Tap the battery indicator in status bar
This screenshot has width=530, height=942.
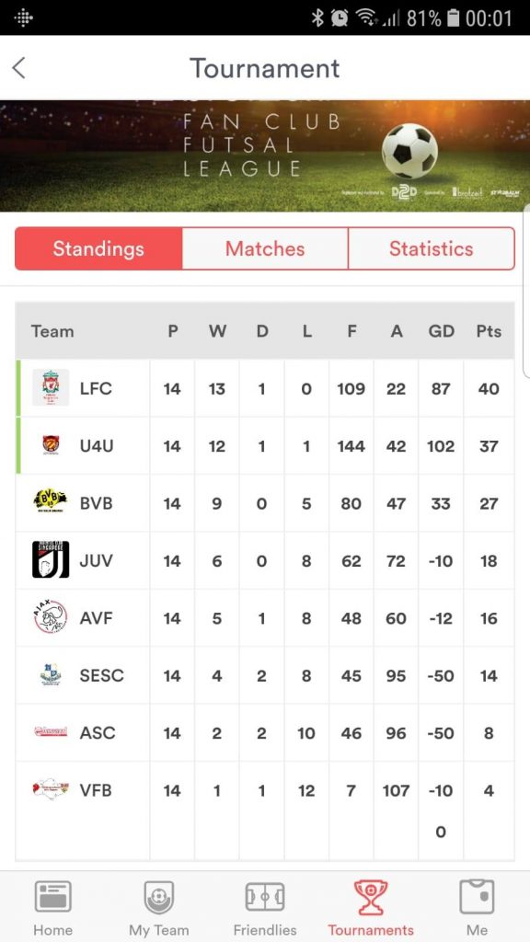click(x=454, y=18)
